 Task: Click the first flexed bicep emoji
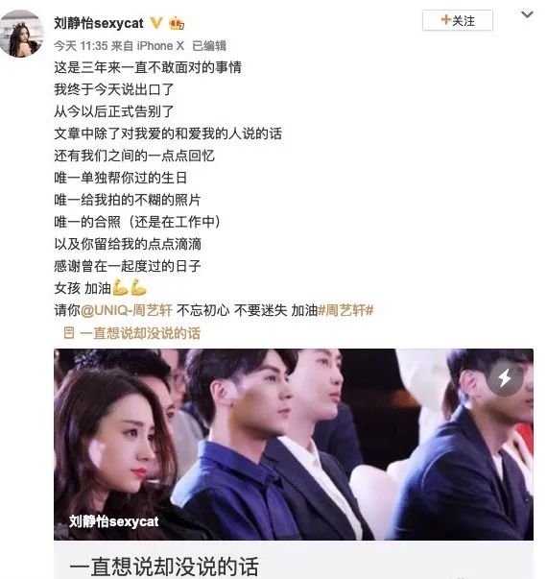[120, 287]
